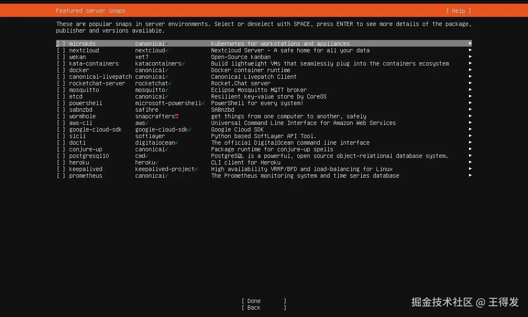Viewport: 528px width, 317px height.
Task: Select the doctl snap name
Action: 78,143
